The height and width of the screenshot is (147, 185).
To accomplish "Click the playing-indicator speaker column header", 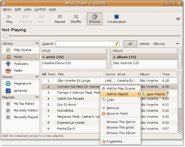I will (x=44, y=74).
